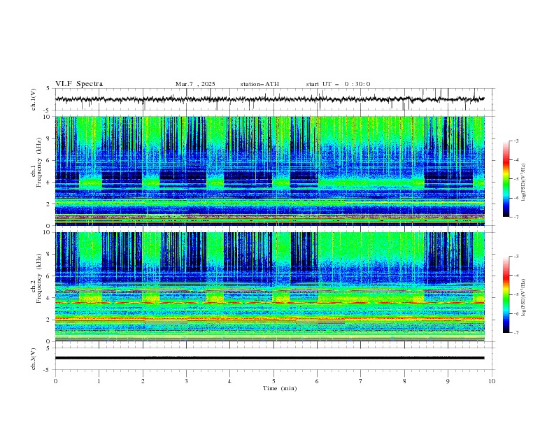554x428 pixels.
Task: Click the 'ch.1(V)' waveform axis label
Action: coord(34,99)
